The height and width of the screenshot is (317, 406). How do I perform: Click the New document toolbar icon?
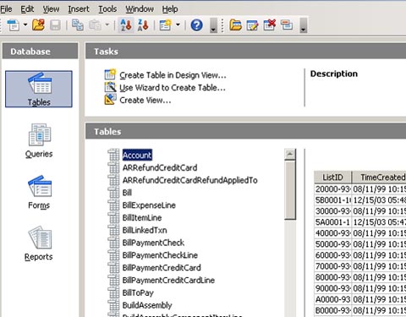click(x=13, y=25)
